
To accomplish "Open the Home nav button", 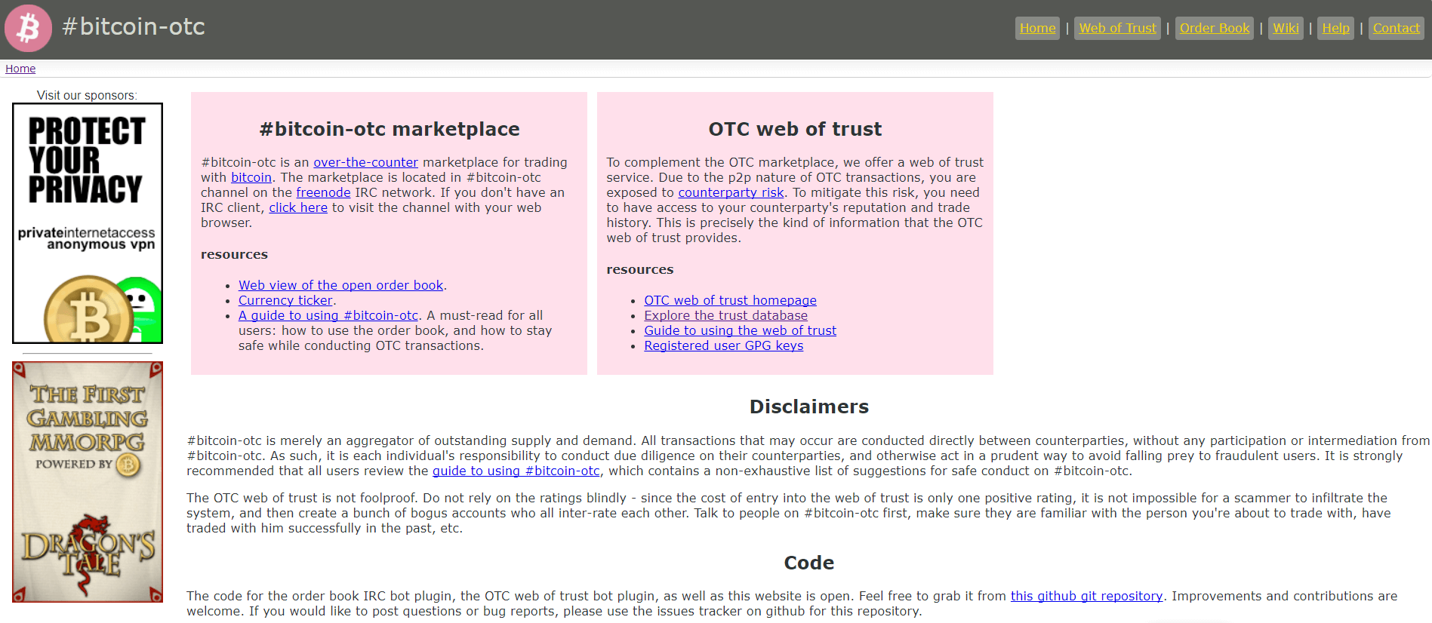I will coord(1037,28).
